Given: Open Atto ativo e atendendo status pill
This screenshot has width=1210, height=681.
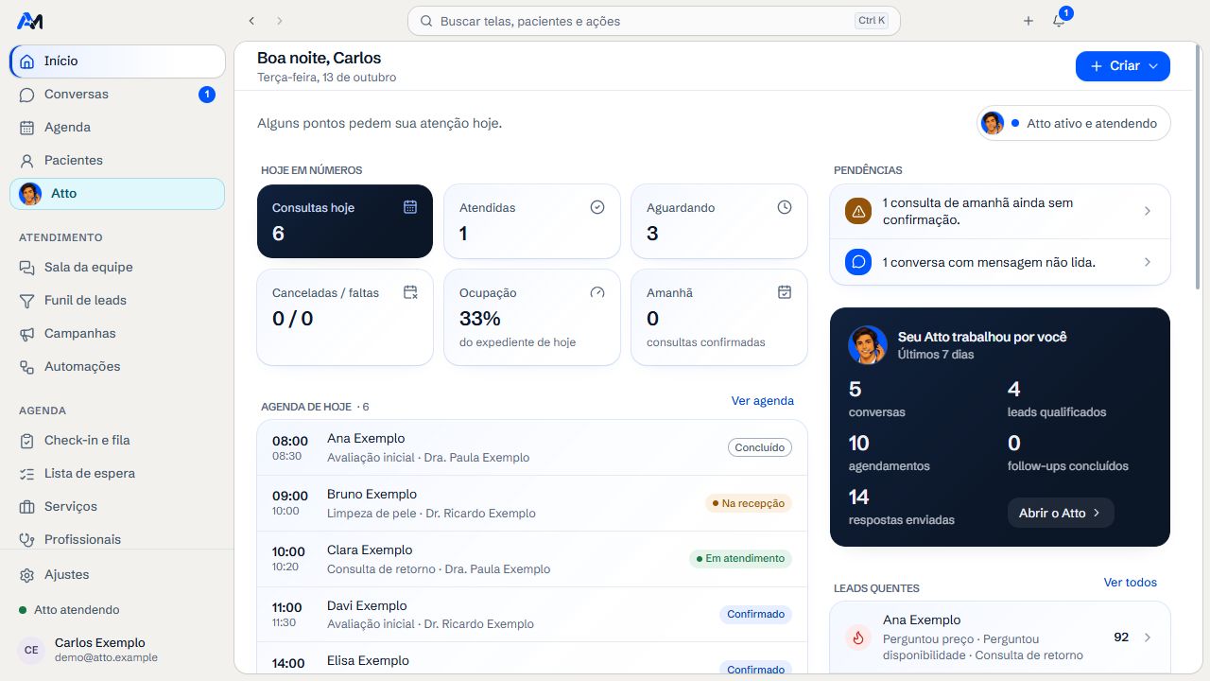Looking at the screenshot, I should (1074, 123).
